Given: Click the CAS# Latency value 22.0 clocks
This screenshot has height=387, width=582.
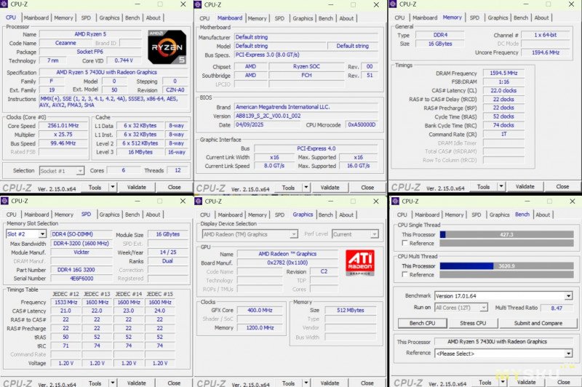Looking at the screenshot, I should pos(503,90).
